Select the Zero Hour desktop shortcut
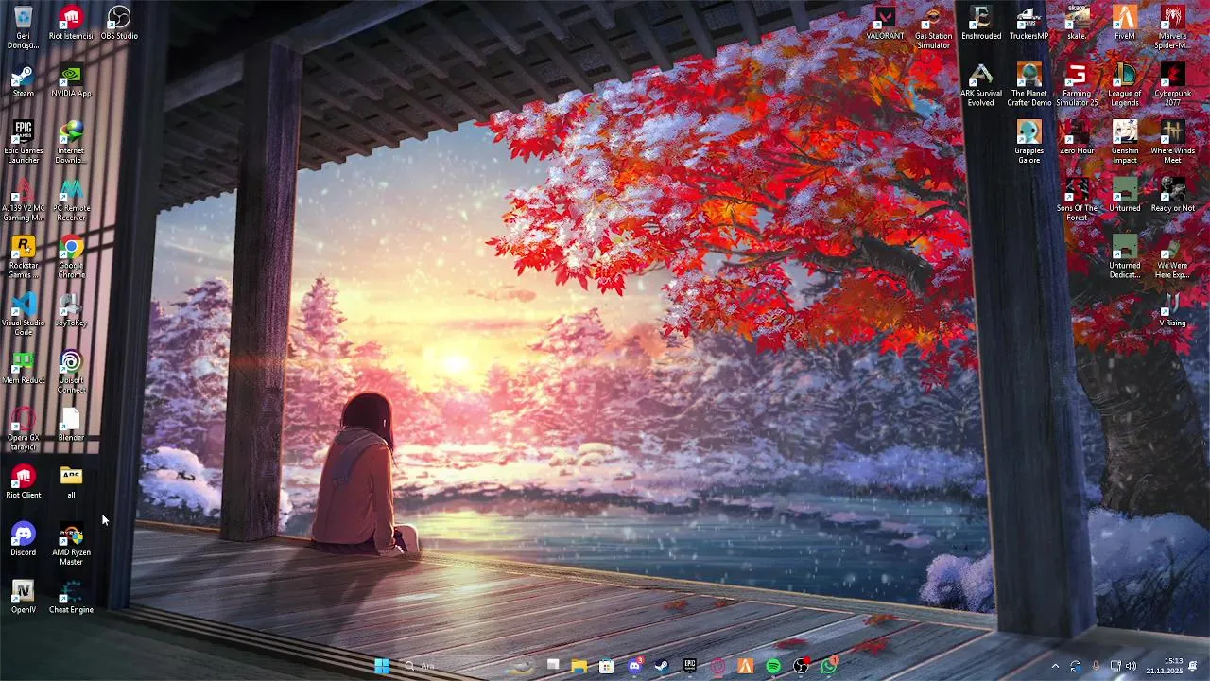The image size is (1210, 681). [1077, 138]
